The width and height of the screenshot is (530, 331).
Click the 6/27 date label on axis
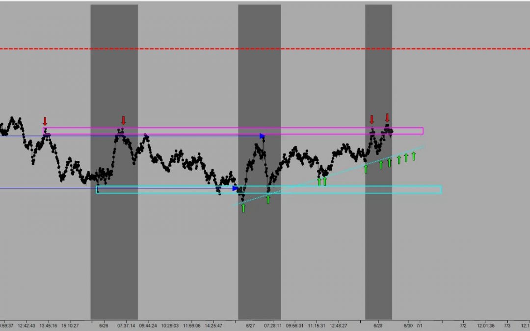[250, 325]
